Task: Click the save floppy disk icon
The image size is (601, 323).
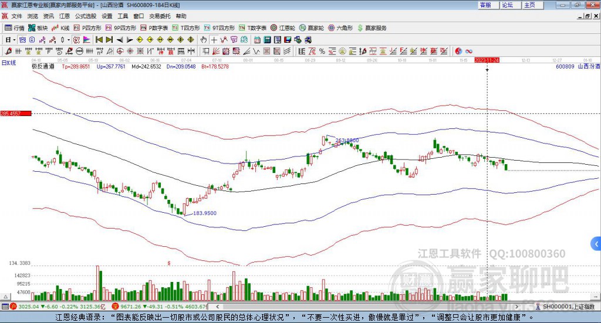Action: coord(288,40)
